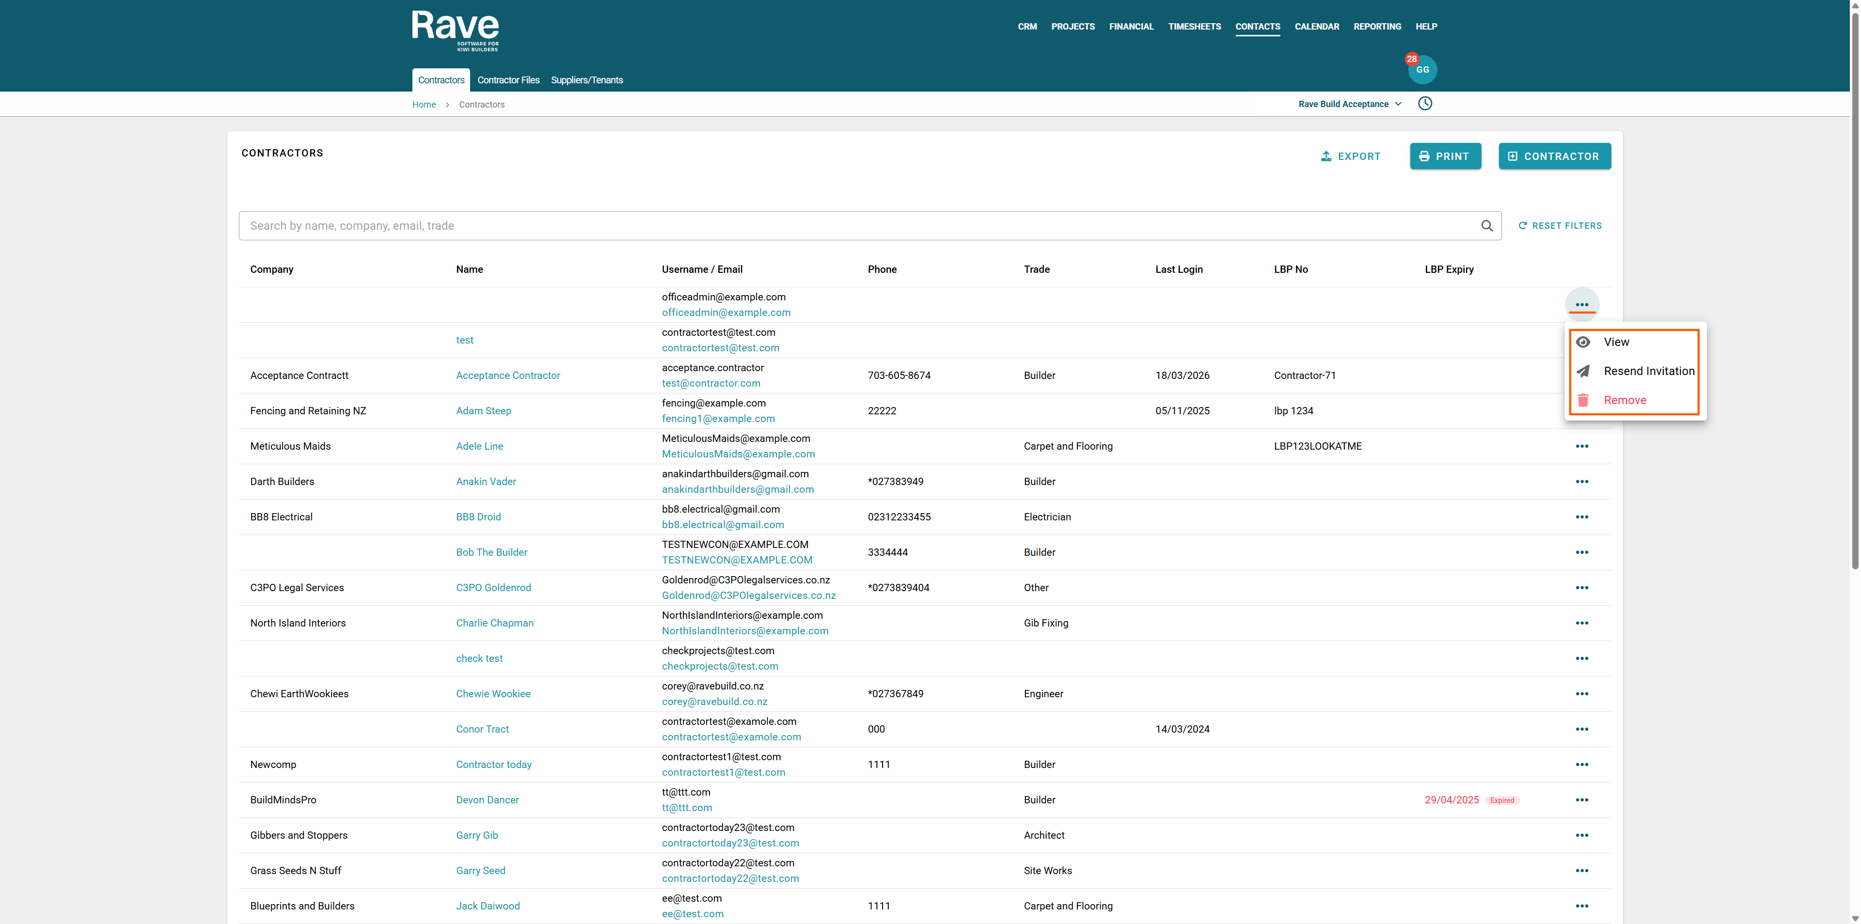Open actions menu for Adele Line row
This screenshot has height=924, width=1861.
tap(1581, 446)
